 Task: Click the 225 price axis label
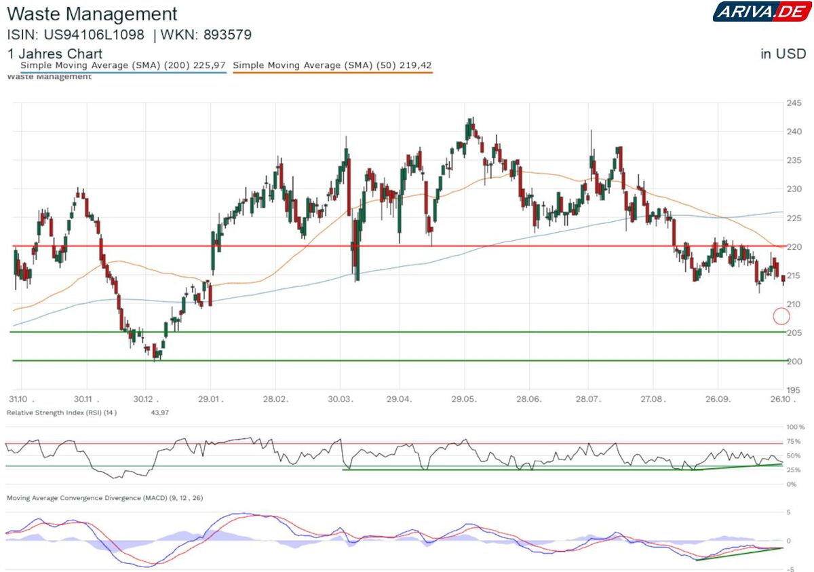[x=795, y=218]
